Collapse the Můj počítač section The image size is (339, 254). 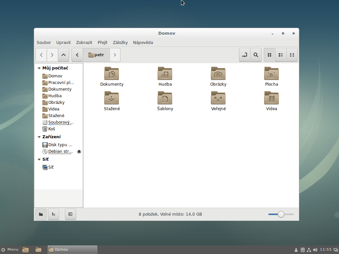pyautogui.click(x=39, y=68)
